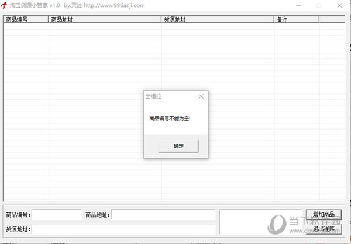Close the 出错啦 dialog with its X
351x244 pixels.
pyautogui.click(x=201, y=96)
